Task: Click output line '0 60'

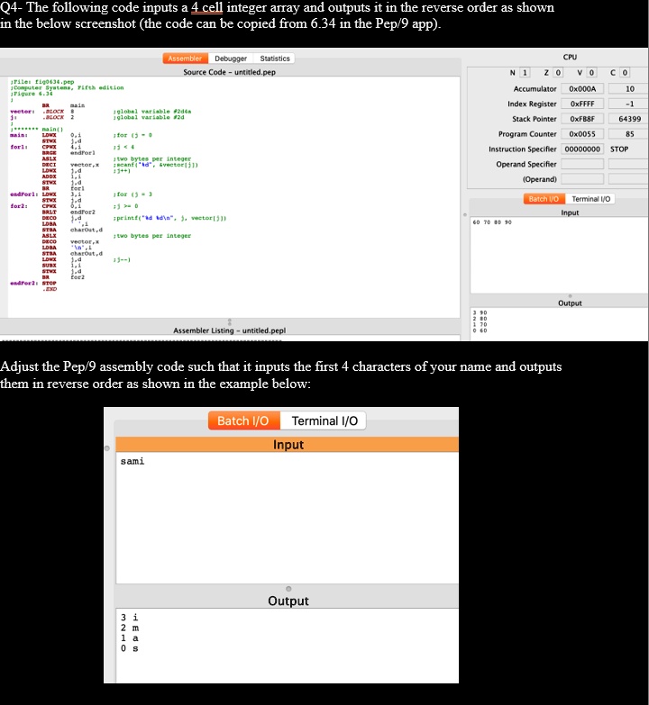Action: pos(480,330)
